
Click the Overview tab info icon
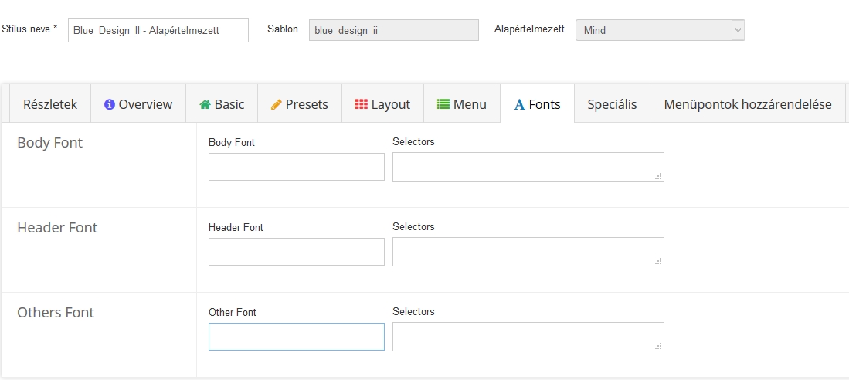point(110,104)
